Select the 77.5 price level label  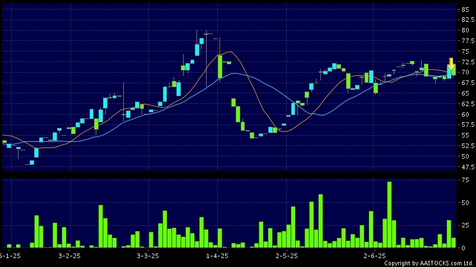click(468, 41)
